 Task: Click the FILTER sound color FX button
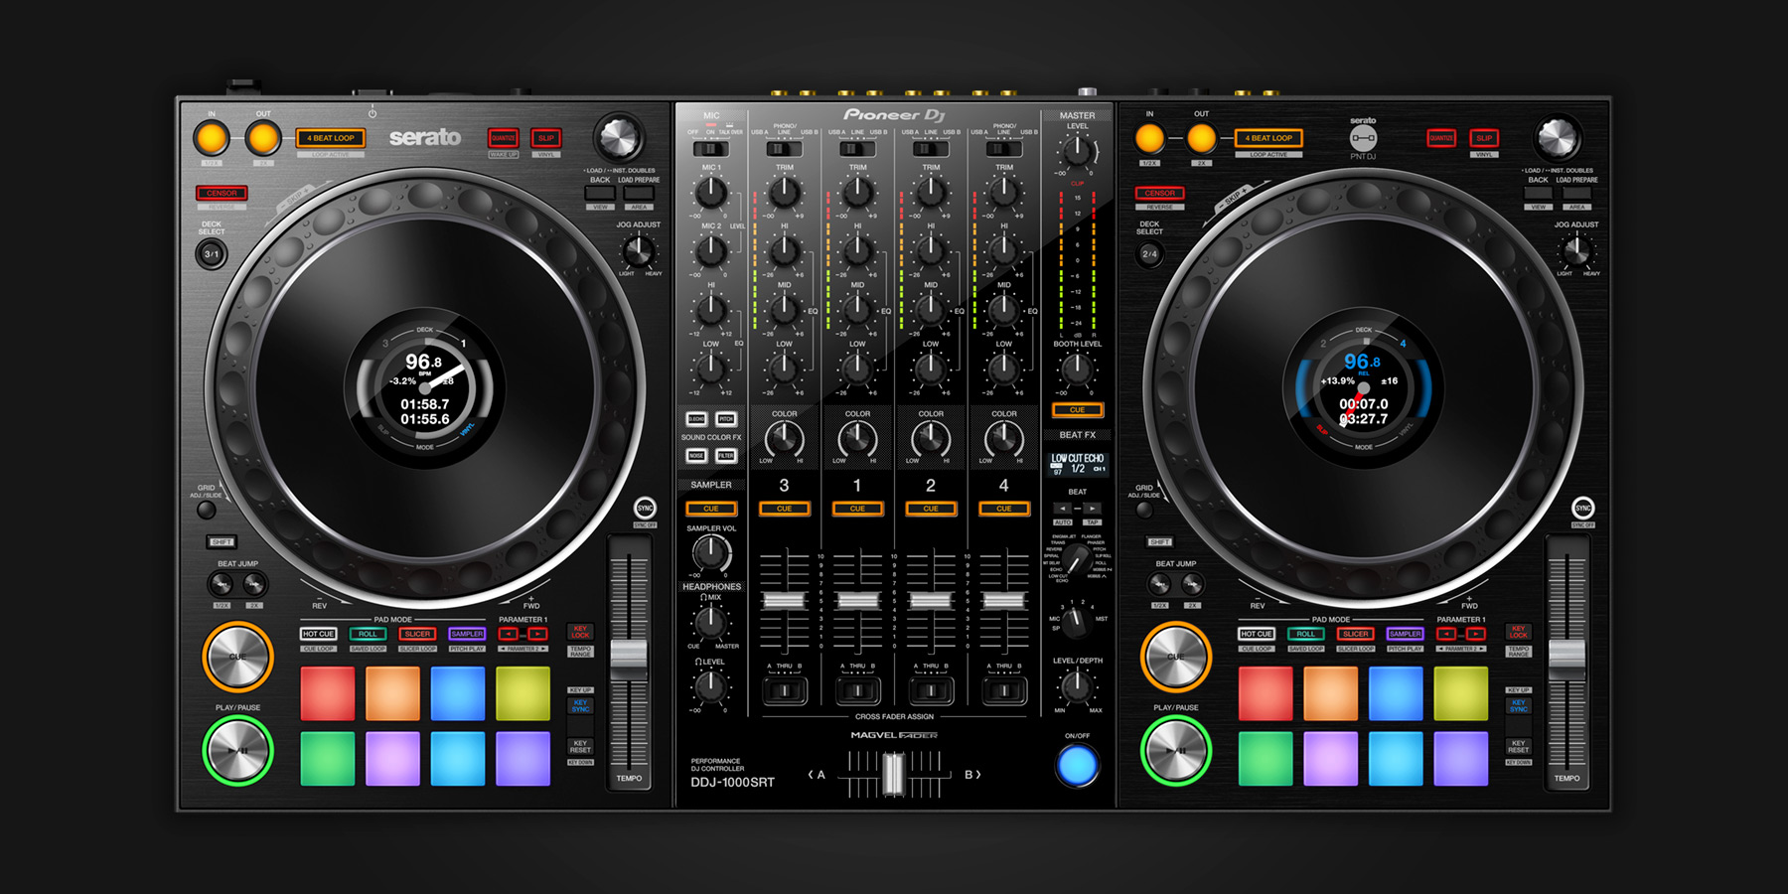tap(726, 456)
